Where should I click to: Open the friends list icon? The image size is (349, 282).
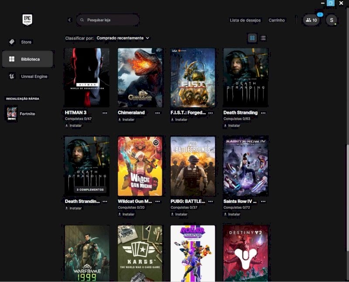coord(311,20)
